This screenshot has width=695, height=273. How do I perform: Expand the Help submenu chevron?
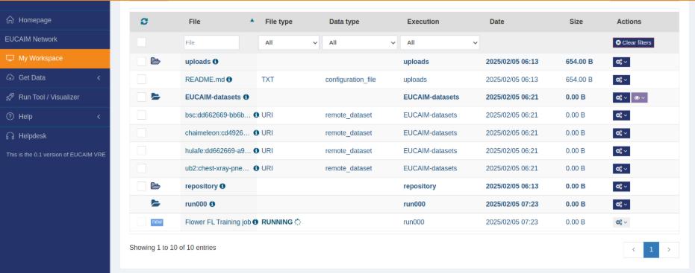[x=99, y=117]
